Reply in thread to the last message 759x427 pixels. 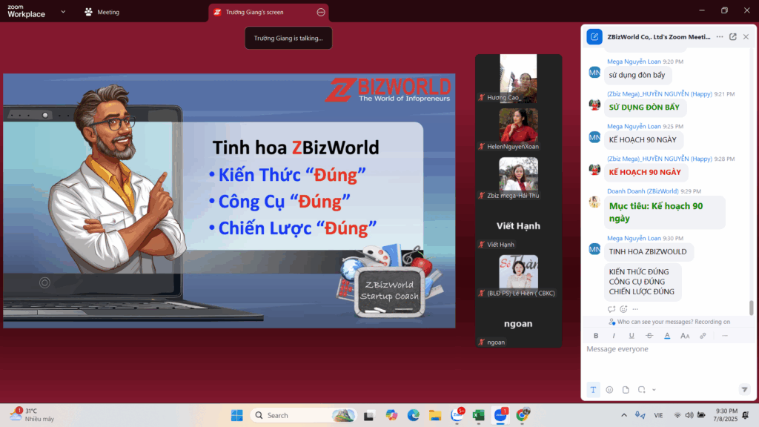click(x=611, y=309)
